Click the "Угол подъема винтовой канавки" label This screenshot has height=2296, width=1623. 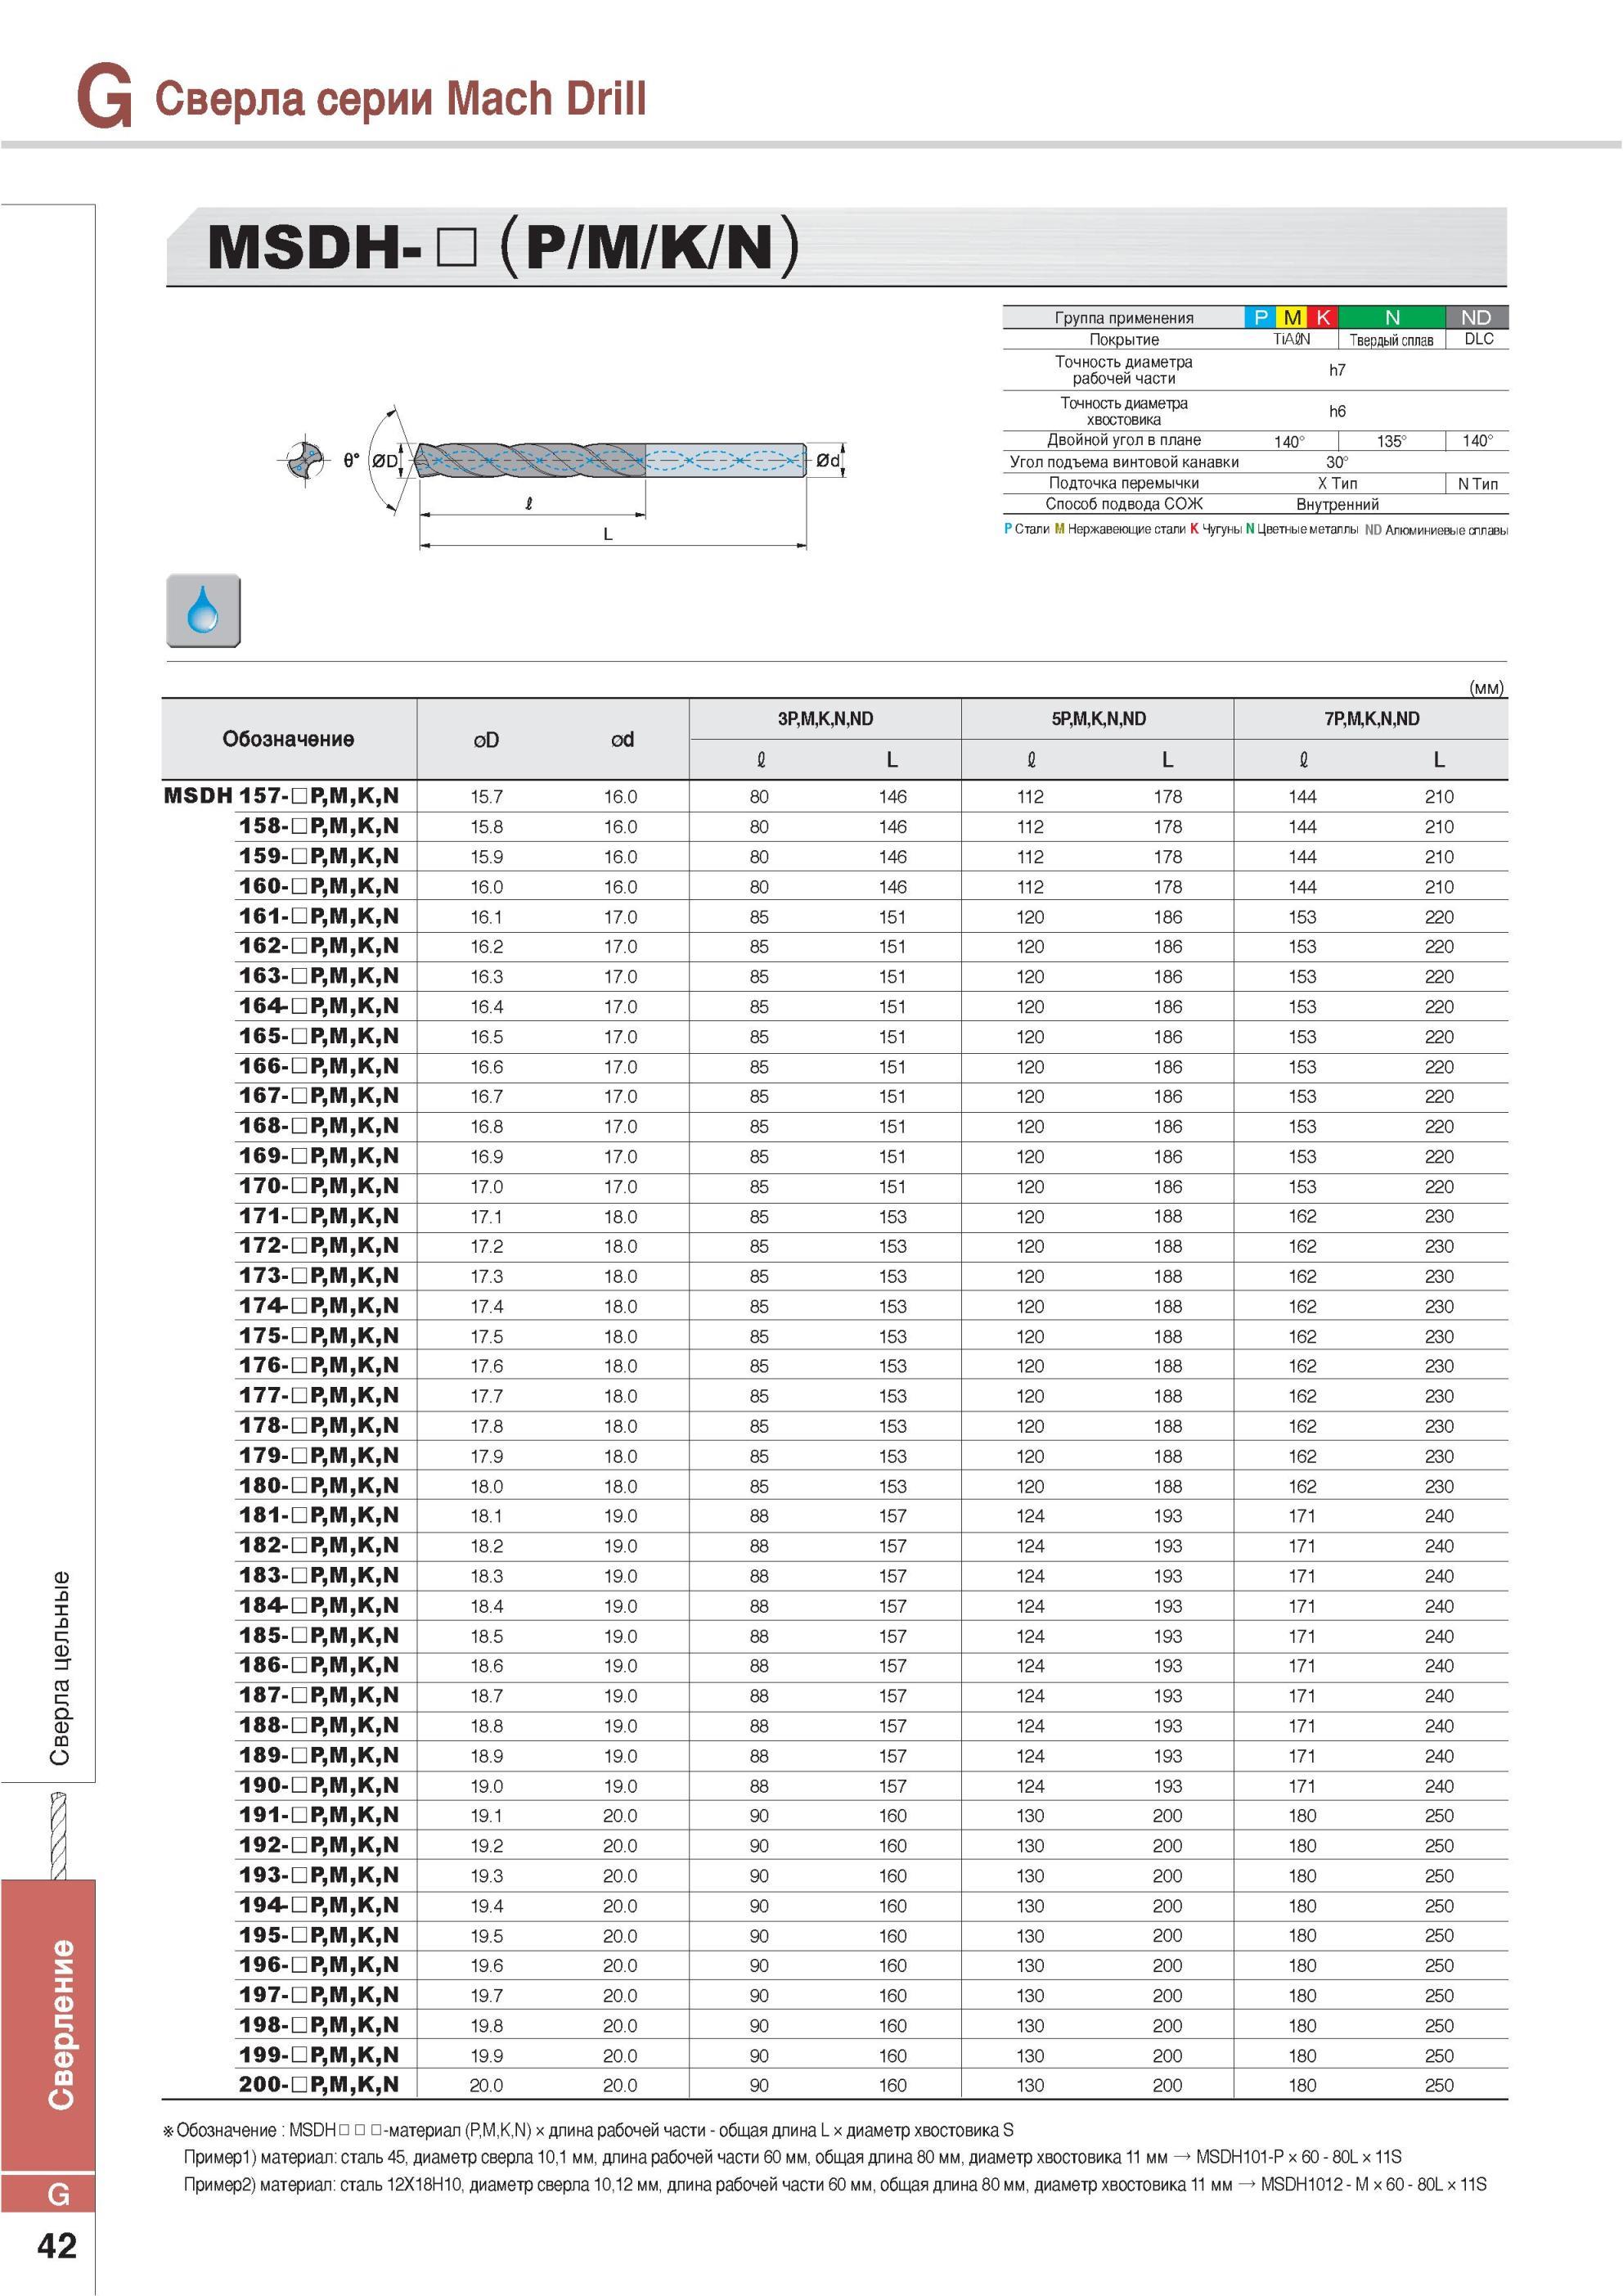pyautogui.click(x=1124, y=462)
